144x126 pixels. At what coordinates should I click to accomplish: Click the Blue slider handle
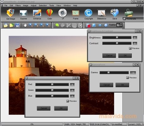tap(52, 96)
